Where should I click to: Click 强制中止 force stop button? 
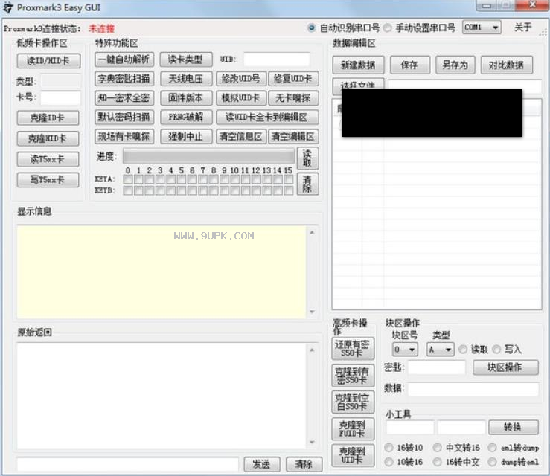coord(186,136)
